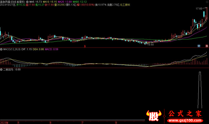The image size is (209, 124).
Task: Click the MACD(12,26,9) indicator name
Action: coord(12,49)
